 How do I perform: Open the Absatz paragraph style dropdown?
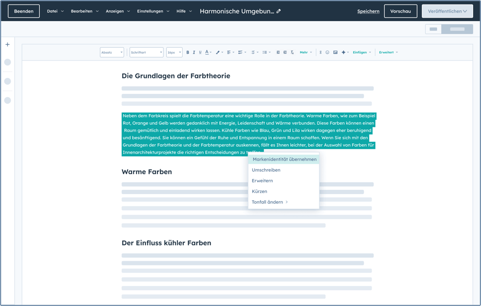pyautogui.click(x=112, y=52)
